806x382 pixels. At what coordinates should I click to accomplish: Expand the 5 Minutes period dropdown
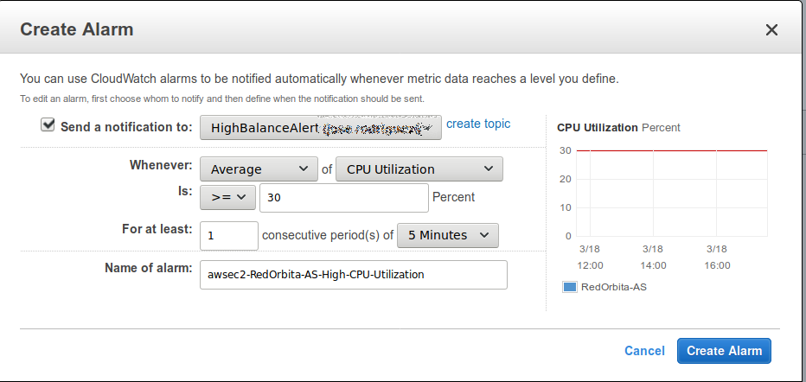447,235
